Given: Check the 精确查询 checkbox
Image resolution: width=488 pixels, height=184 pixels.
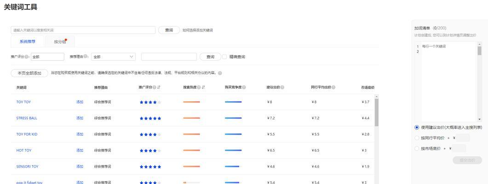Looking at the screenshot, I should coord(224,57).
